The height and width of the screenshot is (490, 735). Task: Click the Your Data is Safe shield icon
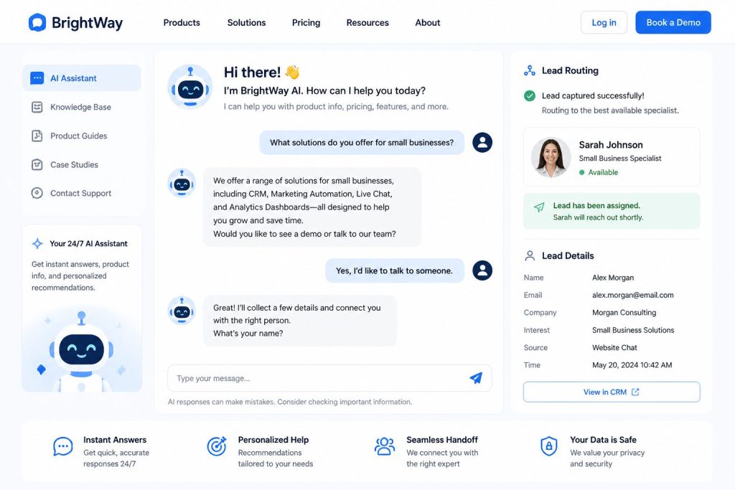(549, 446)
